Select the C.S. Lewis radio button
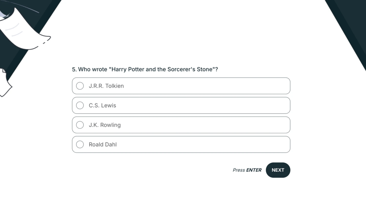 [80, 105]
